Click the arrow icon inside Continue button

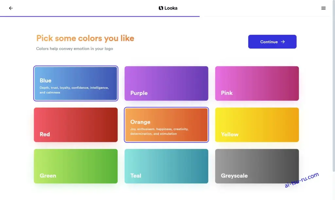(283, 42)
